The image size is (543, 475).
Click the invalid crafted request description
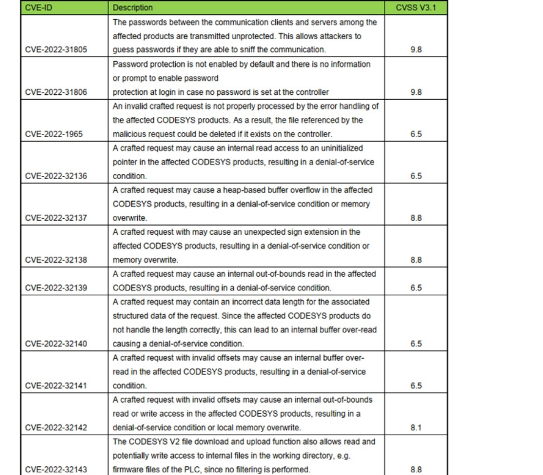(x=245, y=120)
